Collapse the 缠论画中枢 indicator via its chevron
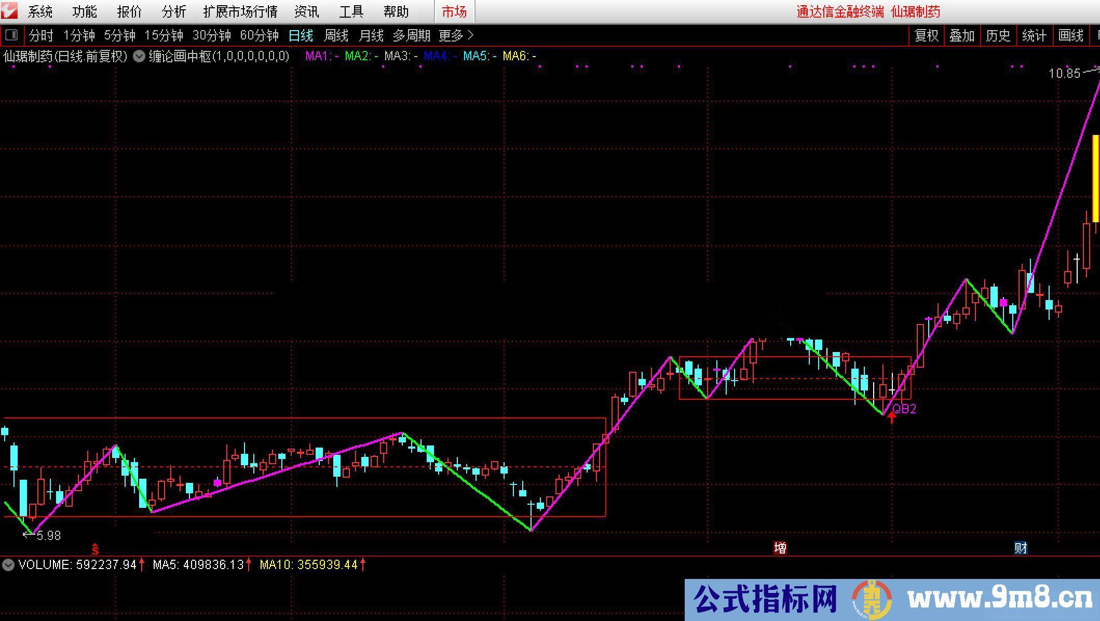 (x=139, y=56)
